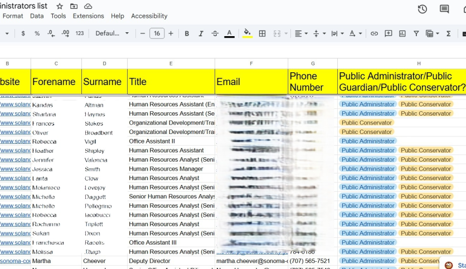Star the spreadsheet document
466x269 pixels.
(60, 6)
